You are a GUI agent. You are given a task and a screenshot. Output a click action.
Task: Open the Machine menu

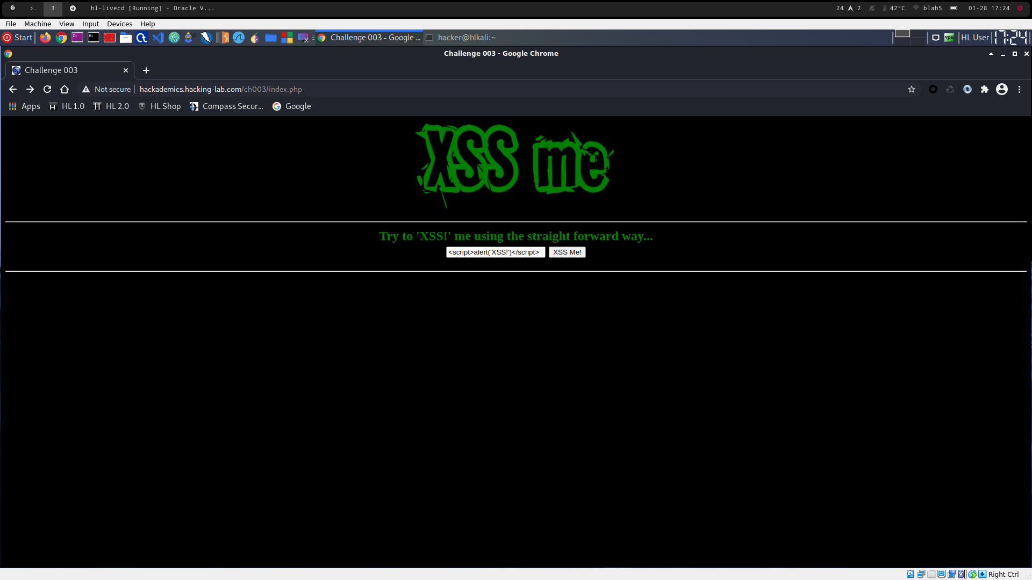tap(38, 24)
